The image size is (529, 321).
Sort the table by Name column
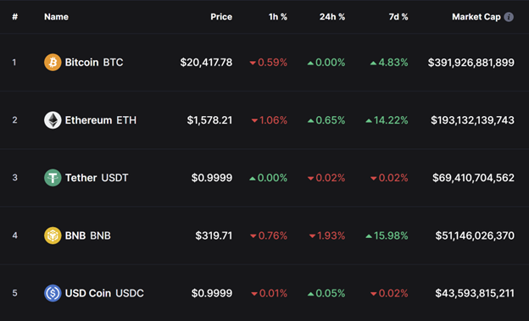(56, 17)
